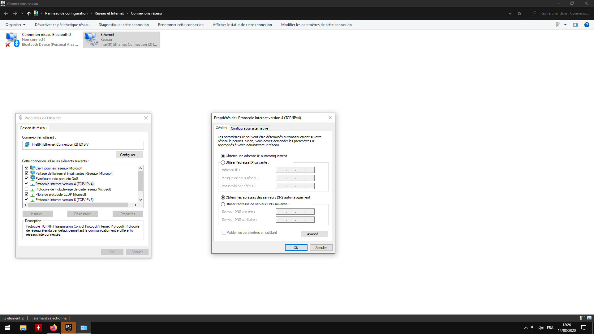Confirm IPv4 properties with OK button

click(296, 248)
